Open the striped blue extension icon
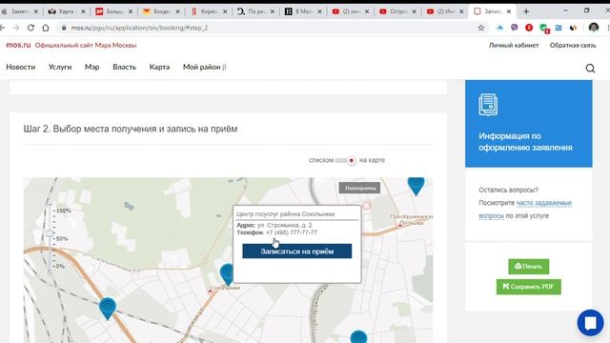The image size is (610, 343). point(559,28)
